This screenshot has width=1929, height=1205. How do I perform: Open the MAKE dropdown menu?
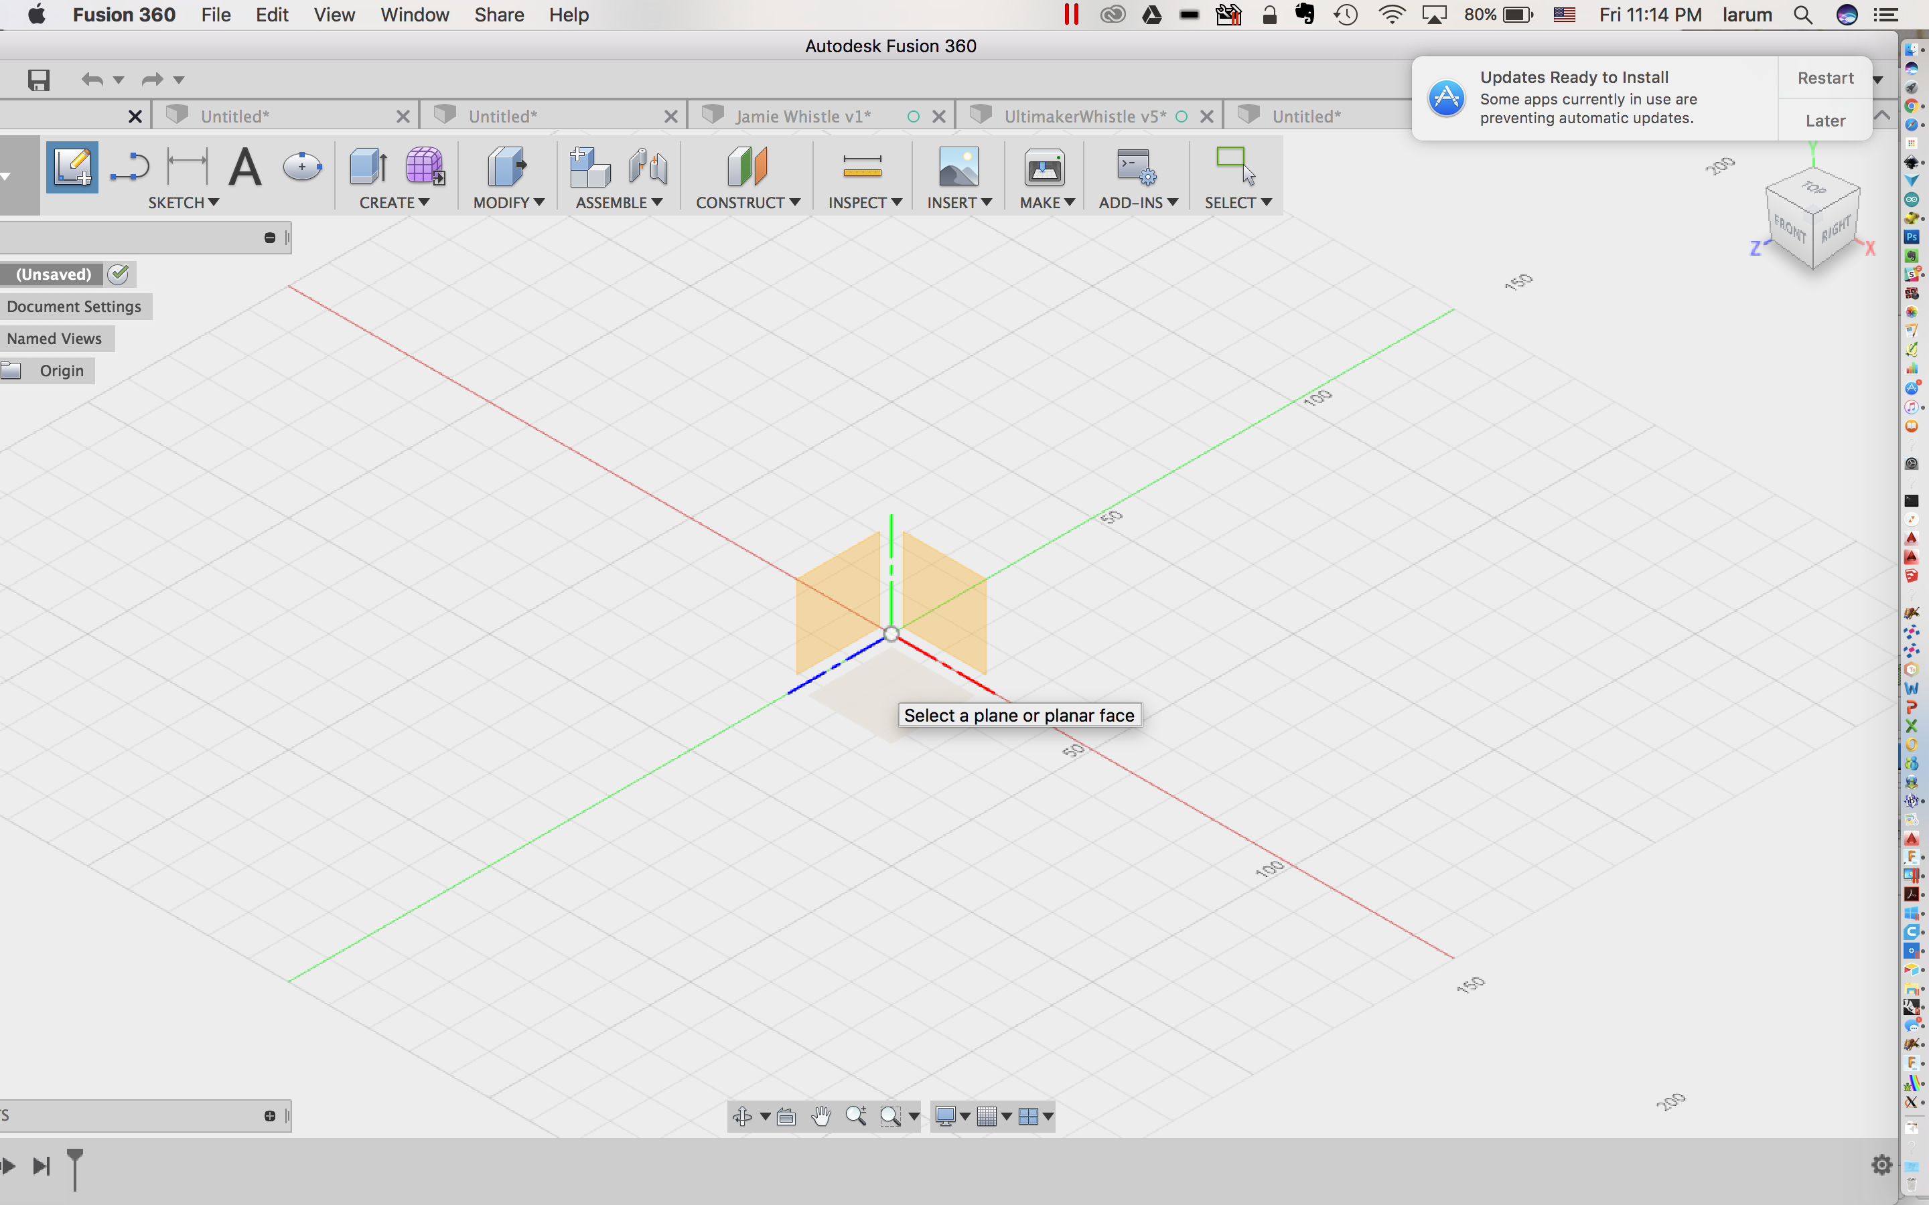point(1048,202)
